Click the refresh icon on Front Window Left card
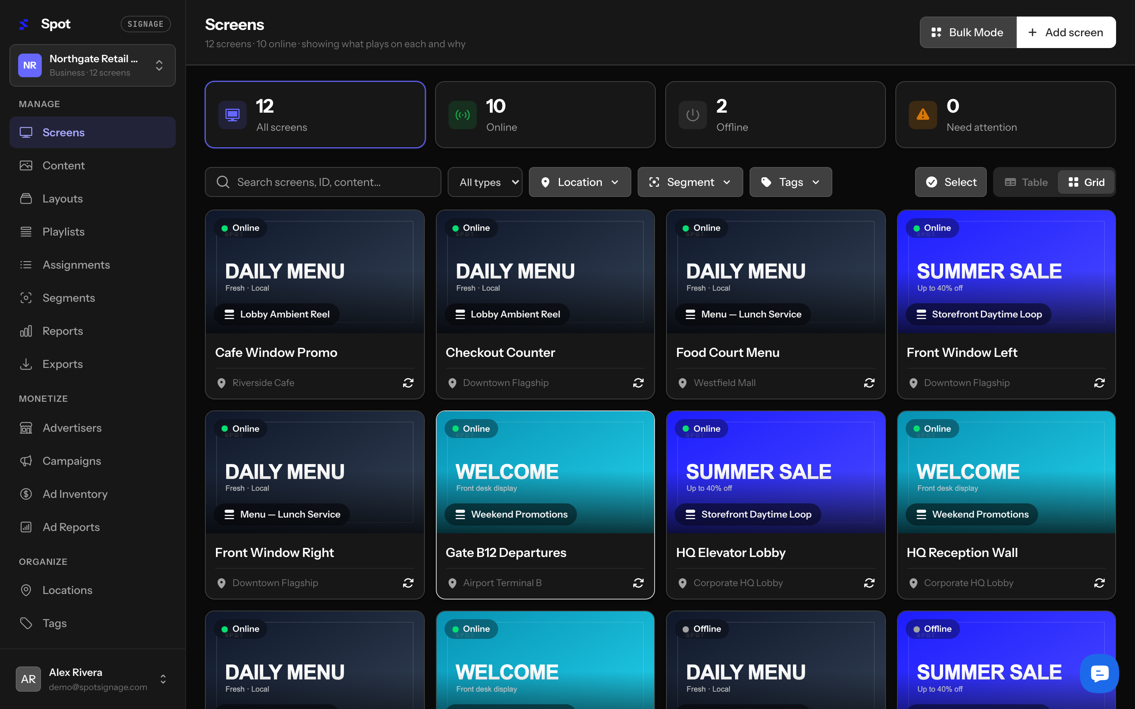The height and width of the screenshot is (709, 1135). [1100, 382]
